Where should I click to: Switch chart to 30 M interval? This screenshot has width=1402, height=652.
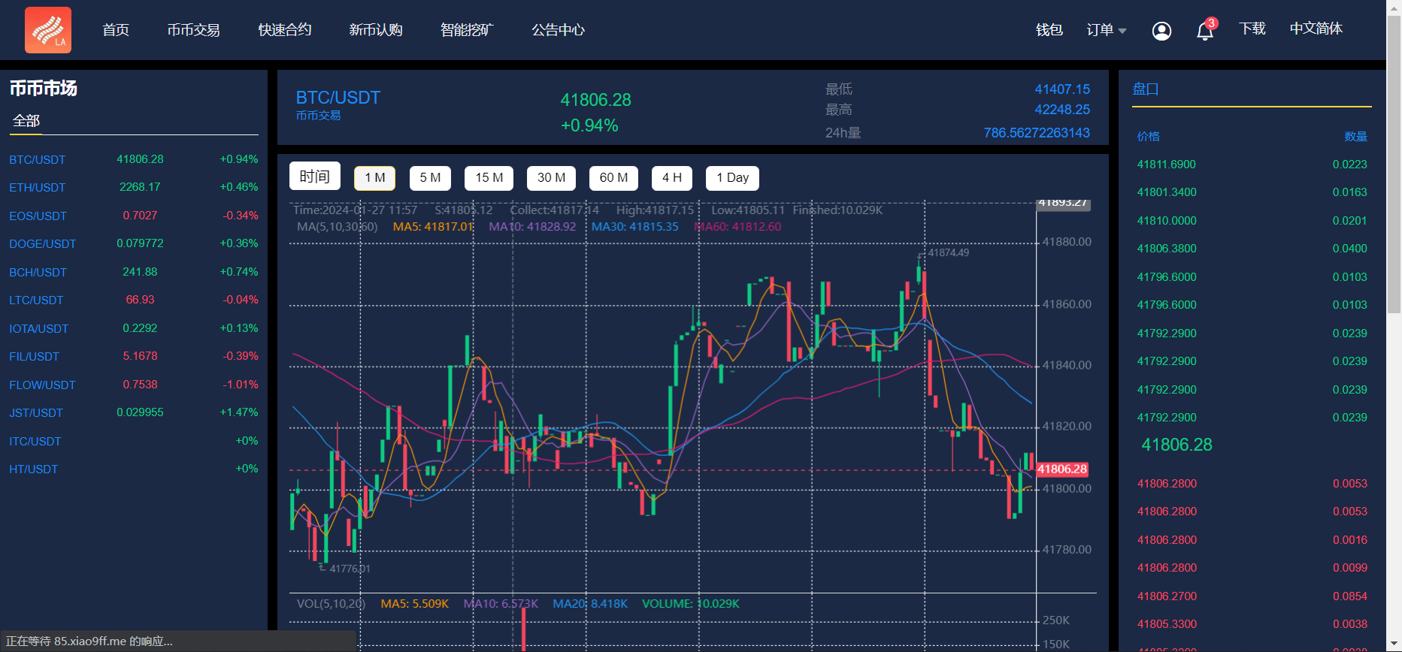point(552,178)
